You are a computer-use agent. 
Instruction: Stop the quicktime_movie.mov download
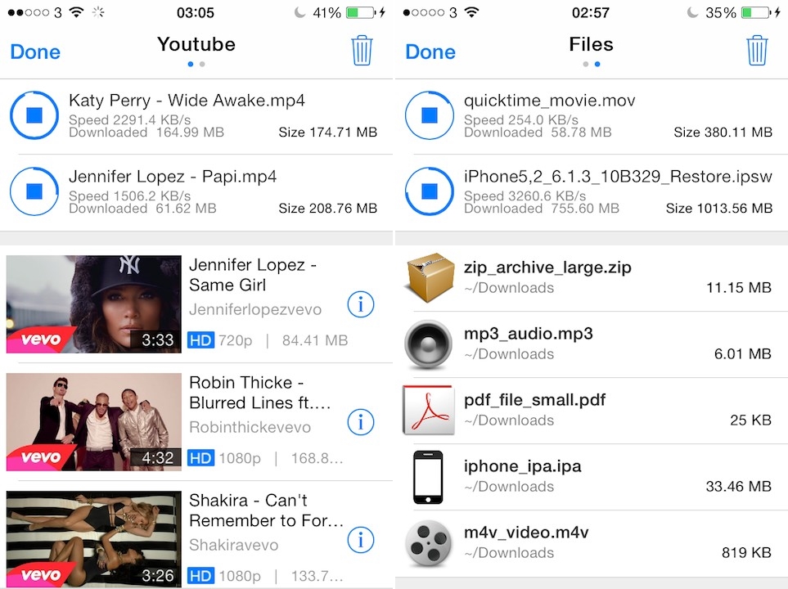tap(430, 115)
